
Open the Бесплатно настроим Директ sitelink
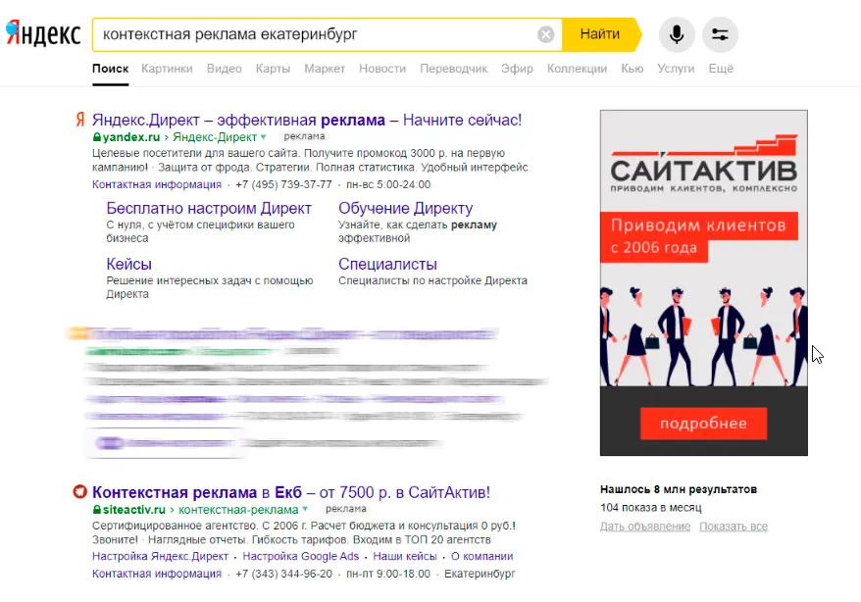click(x=209, y=208)
